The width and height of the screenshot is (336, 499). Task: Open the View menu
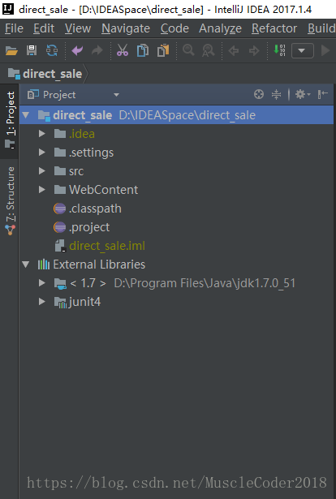[x=78, y=28]
